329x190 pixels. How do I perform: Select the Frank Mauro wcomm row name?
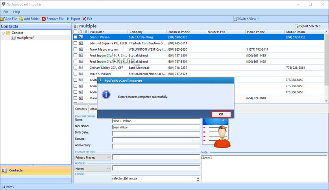(104, 49)
